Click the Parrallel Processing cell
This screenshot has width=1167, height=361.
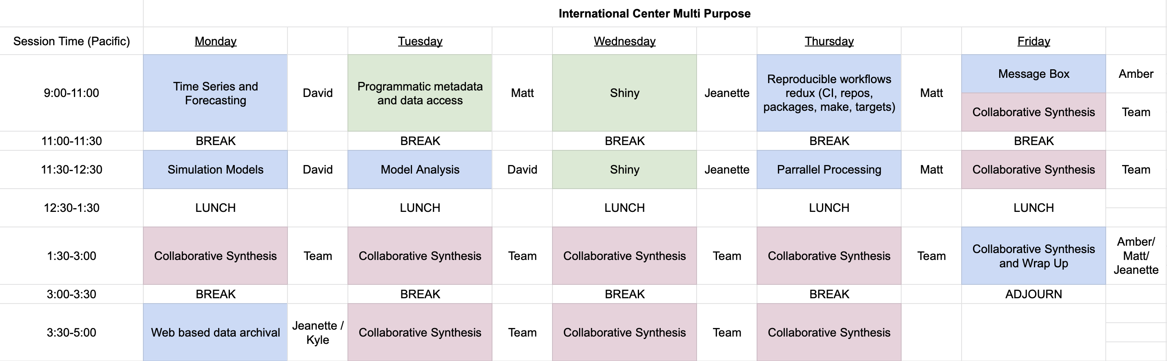point(829,169)
